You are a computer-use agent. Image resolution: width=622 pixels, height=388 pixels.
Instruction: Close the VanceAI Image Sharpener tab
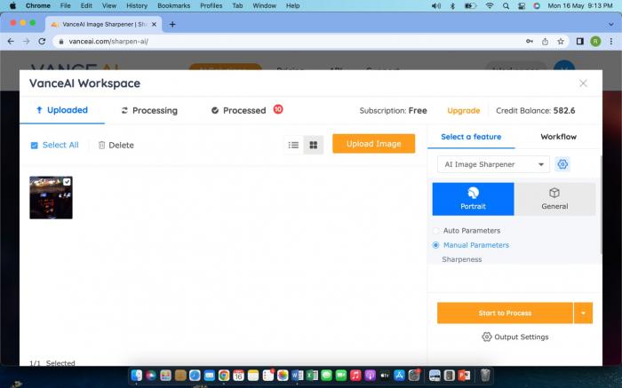tap(154, 24)
